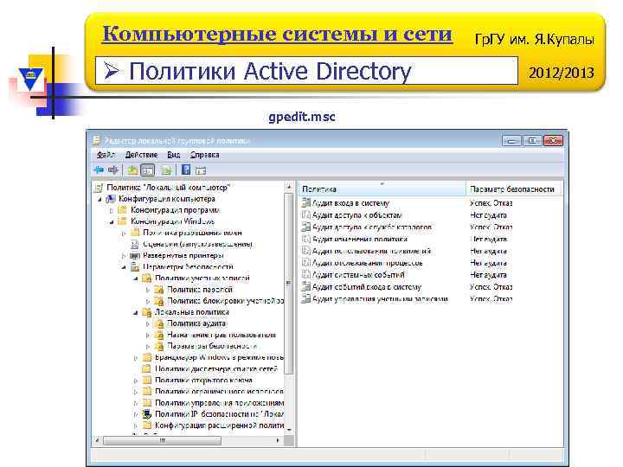Open the Файл menu
This screenshot has height=467, width=623.
[x=106, y=155]
